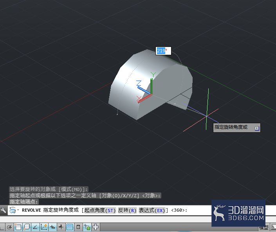Toggle Lineweight display in status bar
Image resolution: width=276 pixels, height=232 pixels.
(x=61, y=227)
